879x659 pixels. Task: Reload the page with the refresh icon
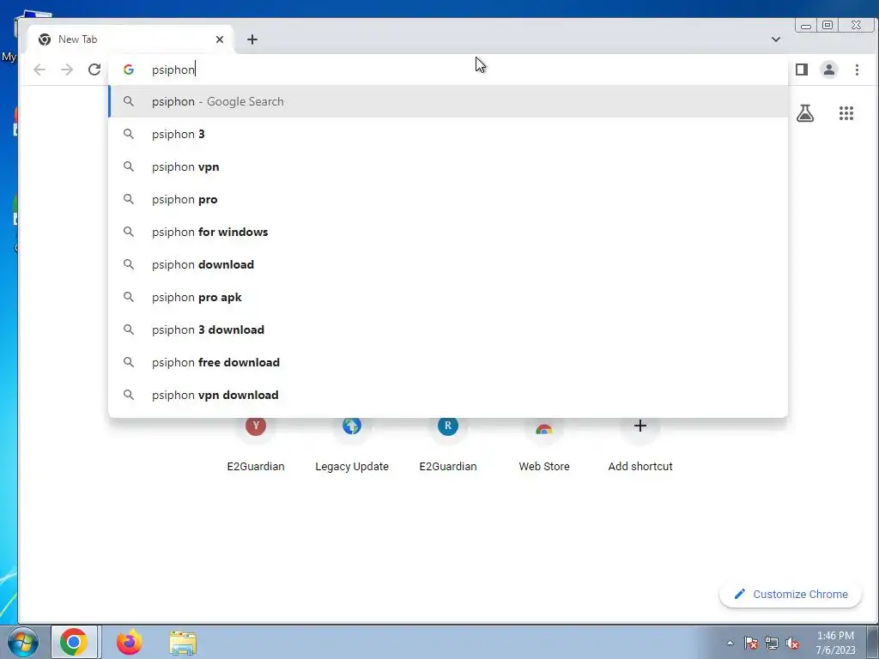94,70
